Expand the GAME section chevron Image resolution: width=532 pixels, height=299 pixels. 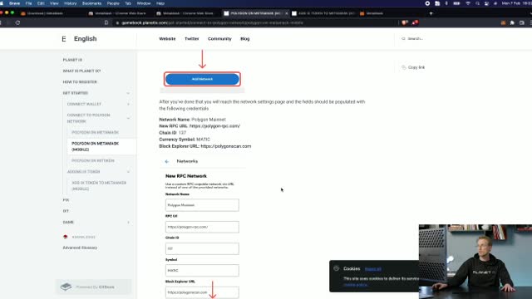128,222
